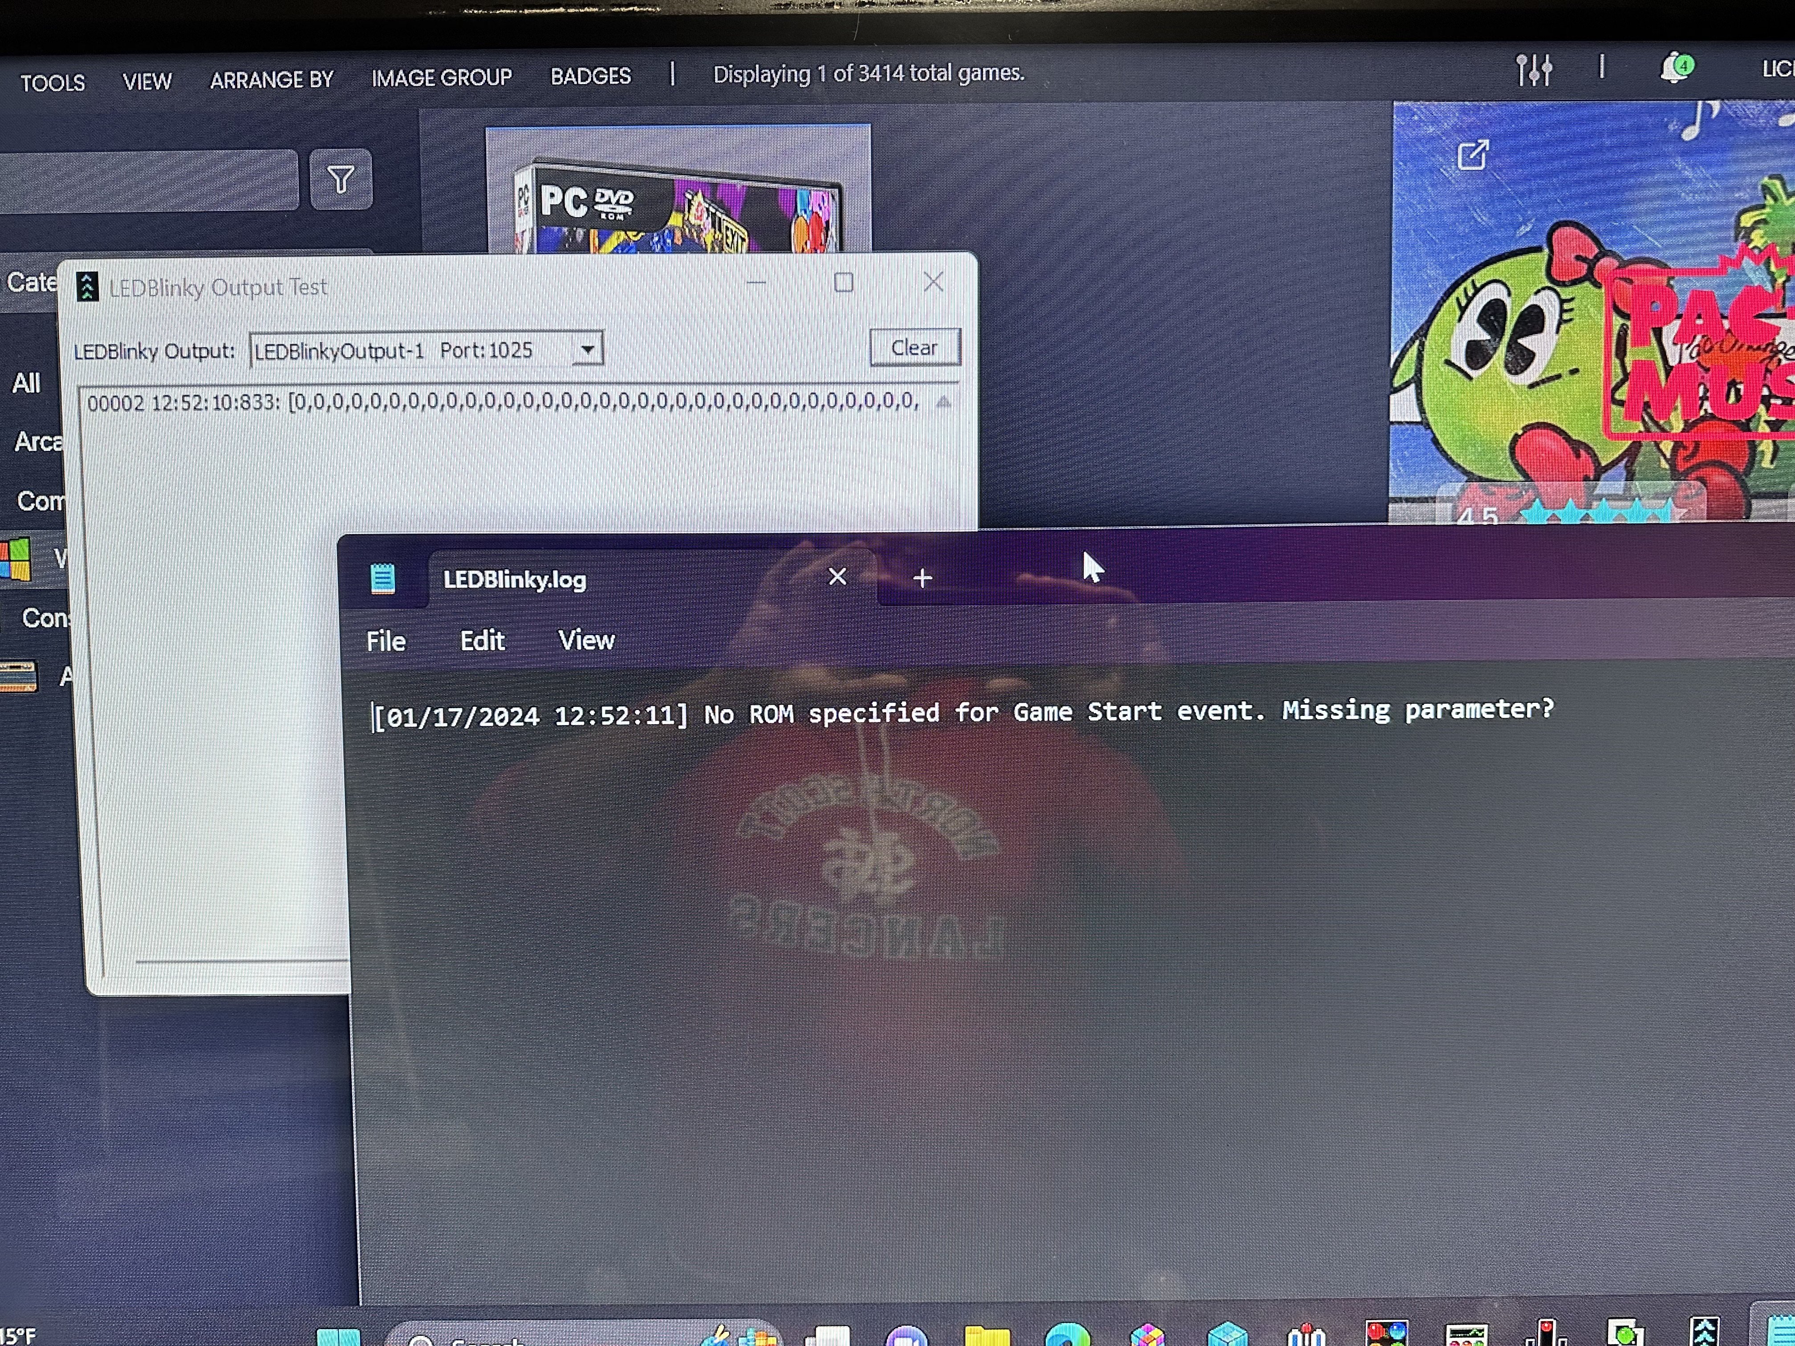
Task: Open the Edit menu in Notepad
Action: [x=482, y=641]
